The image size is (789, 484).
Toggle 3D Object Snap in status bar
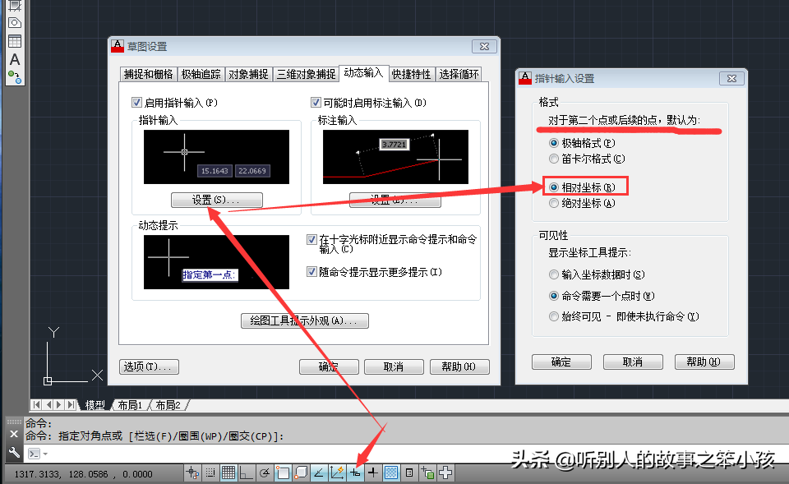pyautogui.click(x=301, y=472)
